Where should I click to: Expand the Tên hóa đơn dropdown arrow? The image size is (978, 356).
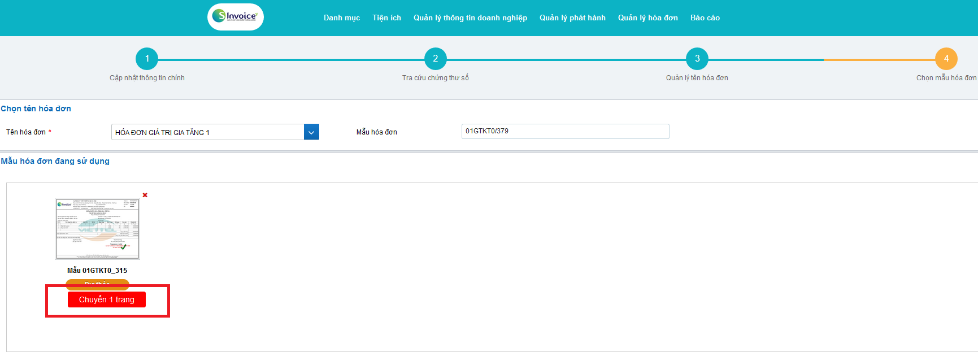pyautogui.click(x=311, y=132)
